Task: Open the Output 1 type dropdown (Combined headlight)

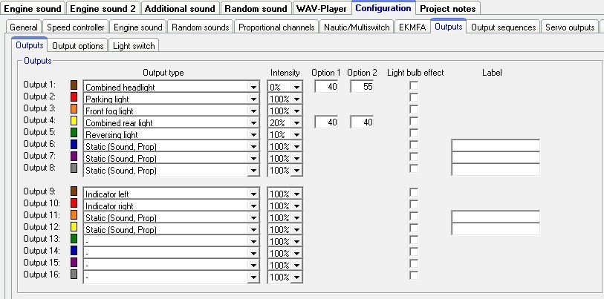Action: [253, 87]
